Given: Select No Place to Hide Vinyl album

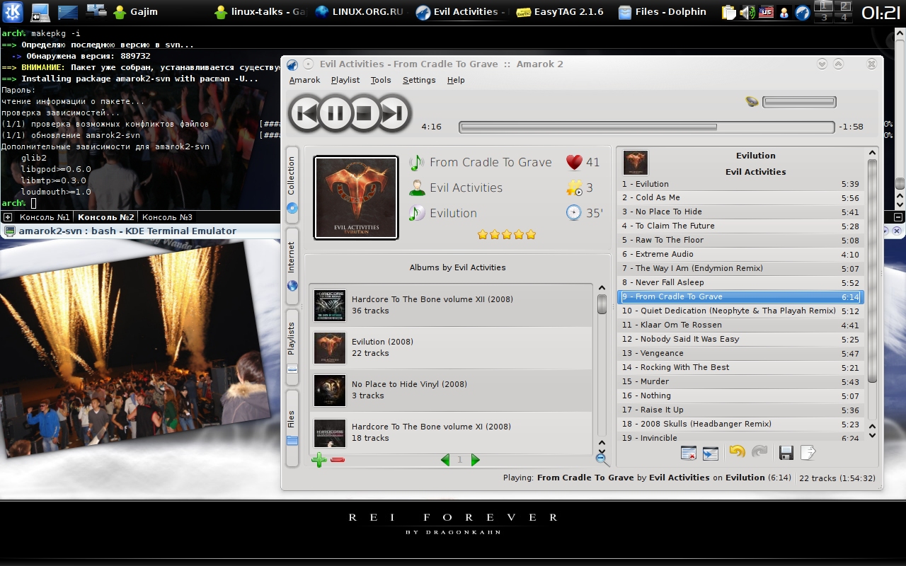Looking at the screenshot, I should coord(451,390).
